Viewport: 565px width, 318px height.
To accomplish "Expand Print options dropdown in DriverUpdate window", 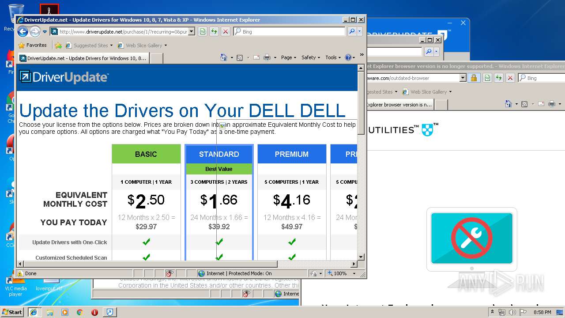I will [275, 58].
